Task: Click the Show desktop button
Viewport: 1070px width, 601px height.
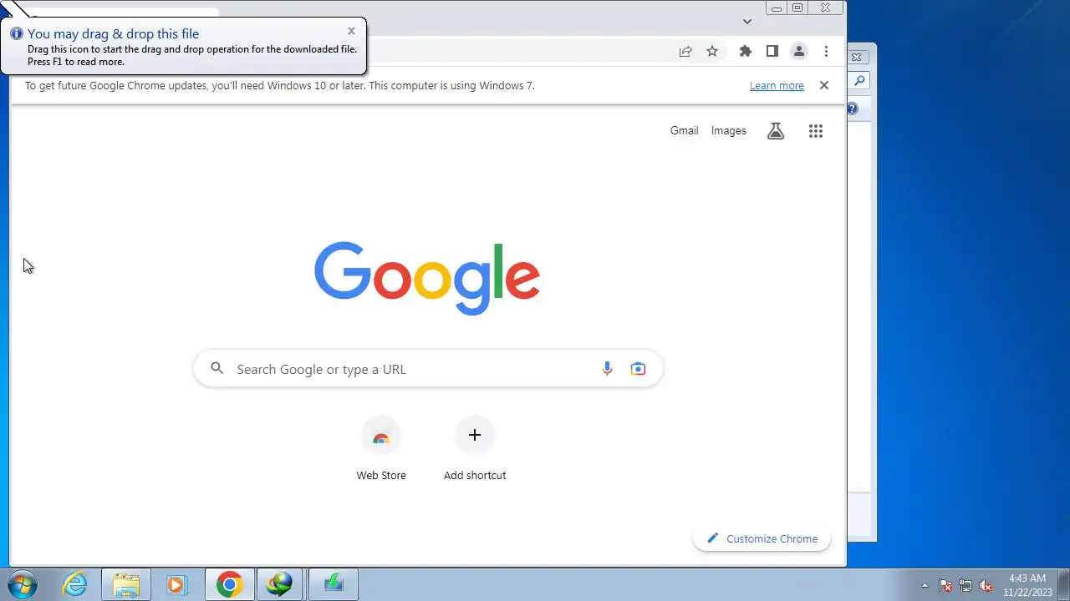Action: coord(1064,585)
